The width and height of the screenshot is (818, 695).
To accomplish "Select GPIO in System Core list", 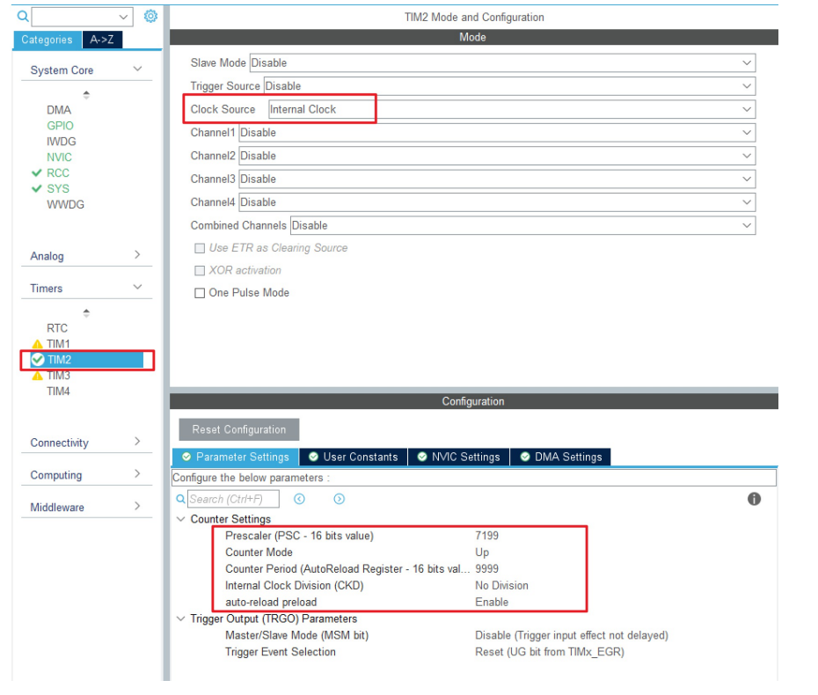I will click(60, 126).
